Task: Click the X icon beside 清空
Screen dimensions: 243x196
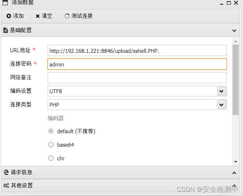Action: click(38, 16)
